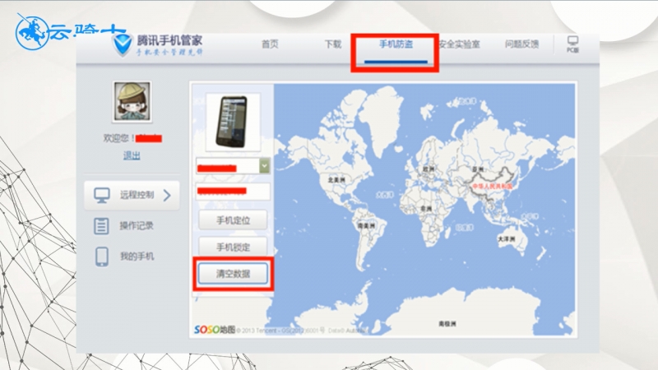
Task: Open the device selection dropdown arrow
Action: click(x=264, y=166)
